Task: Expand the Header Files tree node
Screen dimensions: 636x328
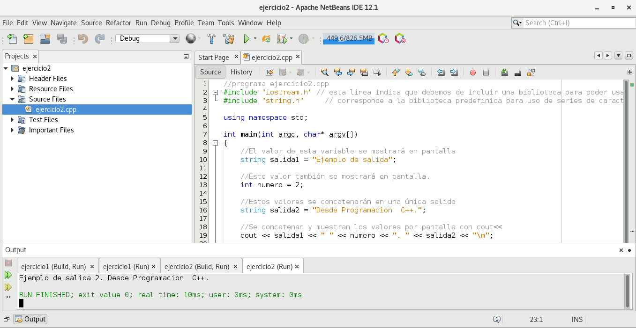Action: (x=13, y=79)
